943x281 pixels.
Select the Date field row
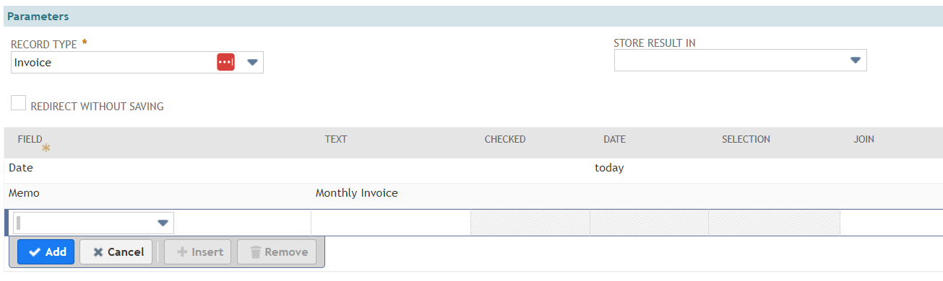point(473,168)
